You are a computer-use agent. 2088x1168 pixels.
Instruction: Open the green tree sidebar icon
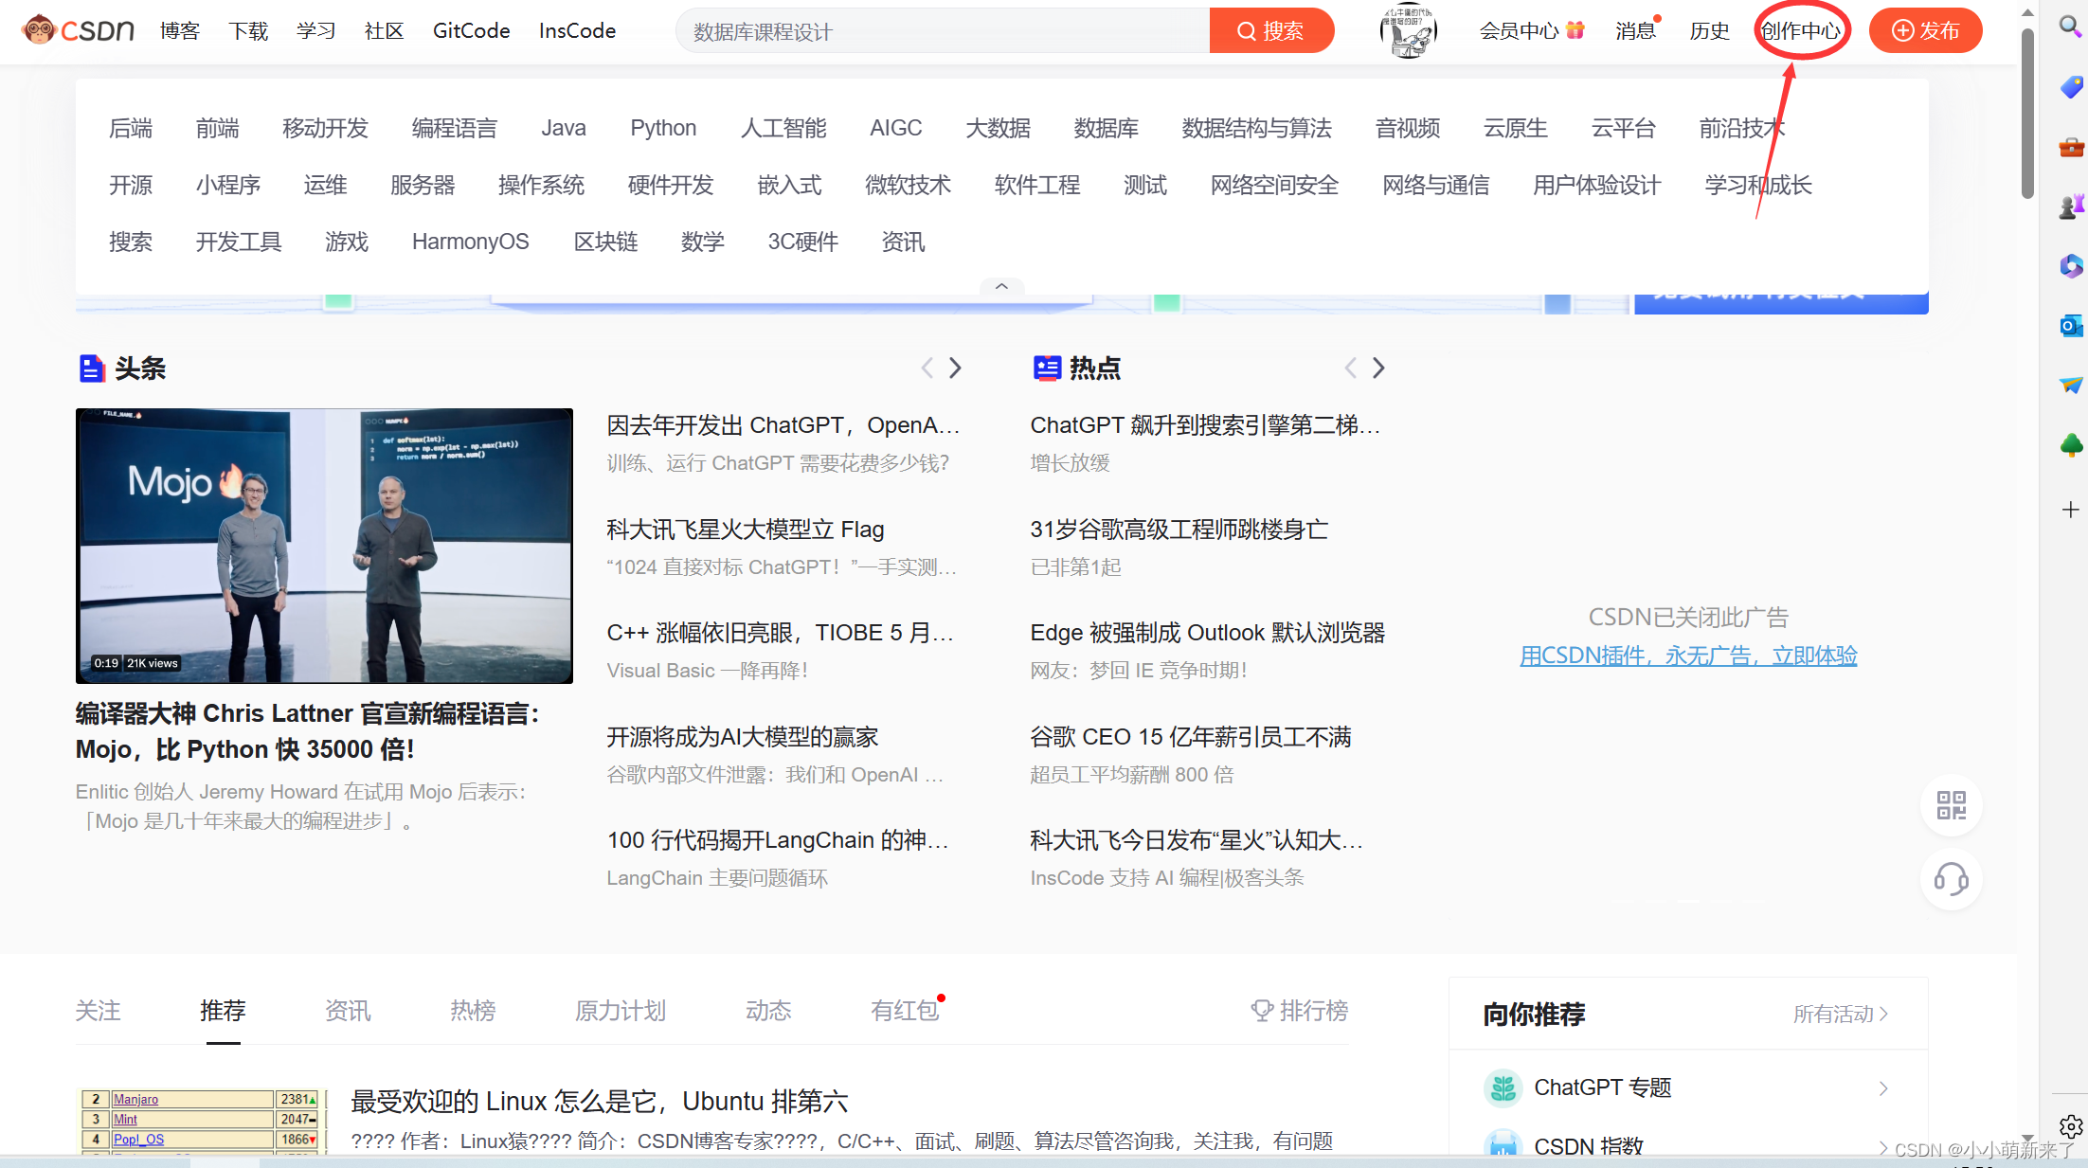2071,444
